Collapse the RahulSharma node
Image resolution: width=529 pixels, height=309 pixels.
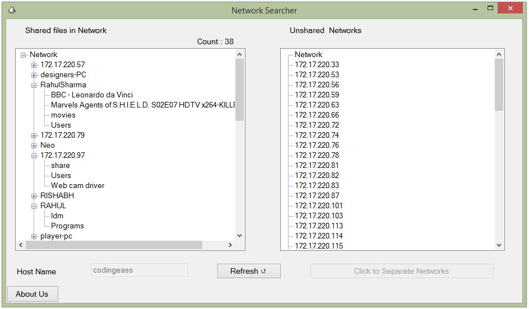click(34, 85)
